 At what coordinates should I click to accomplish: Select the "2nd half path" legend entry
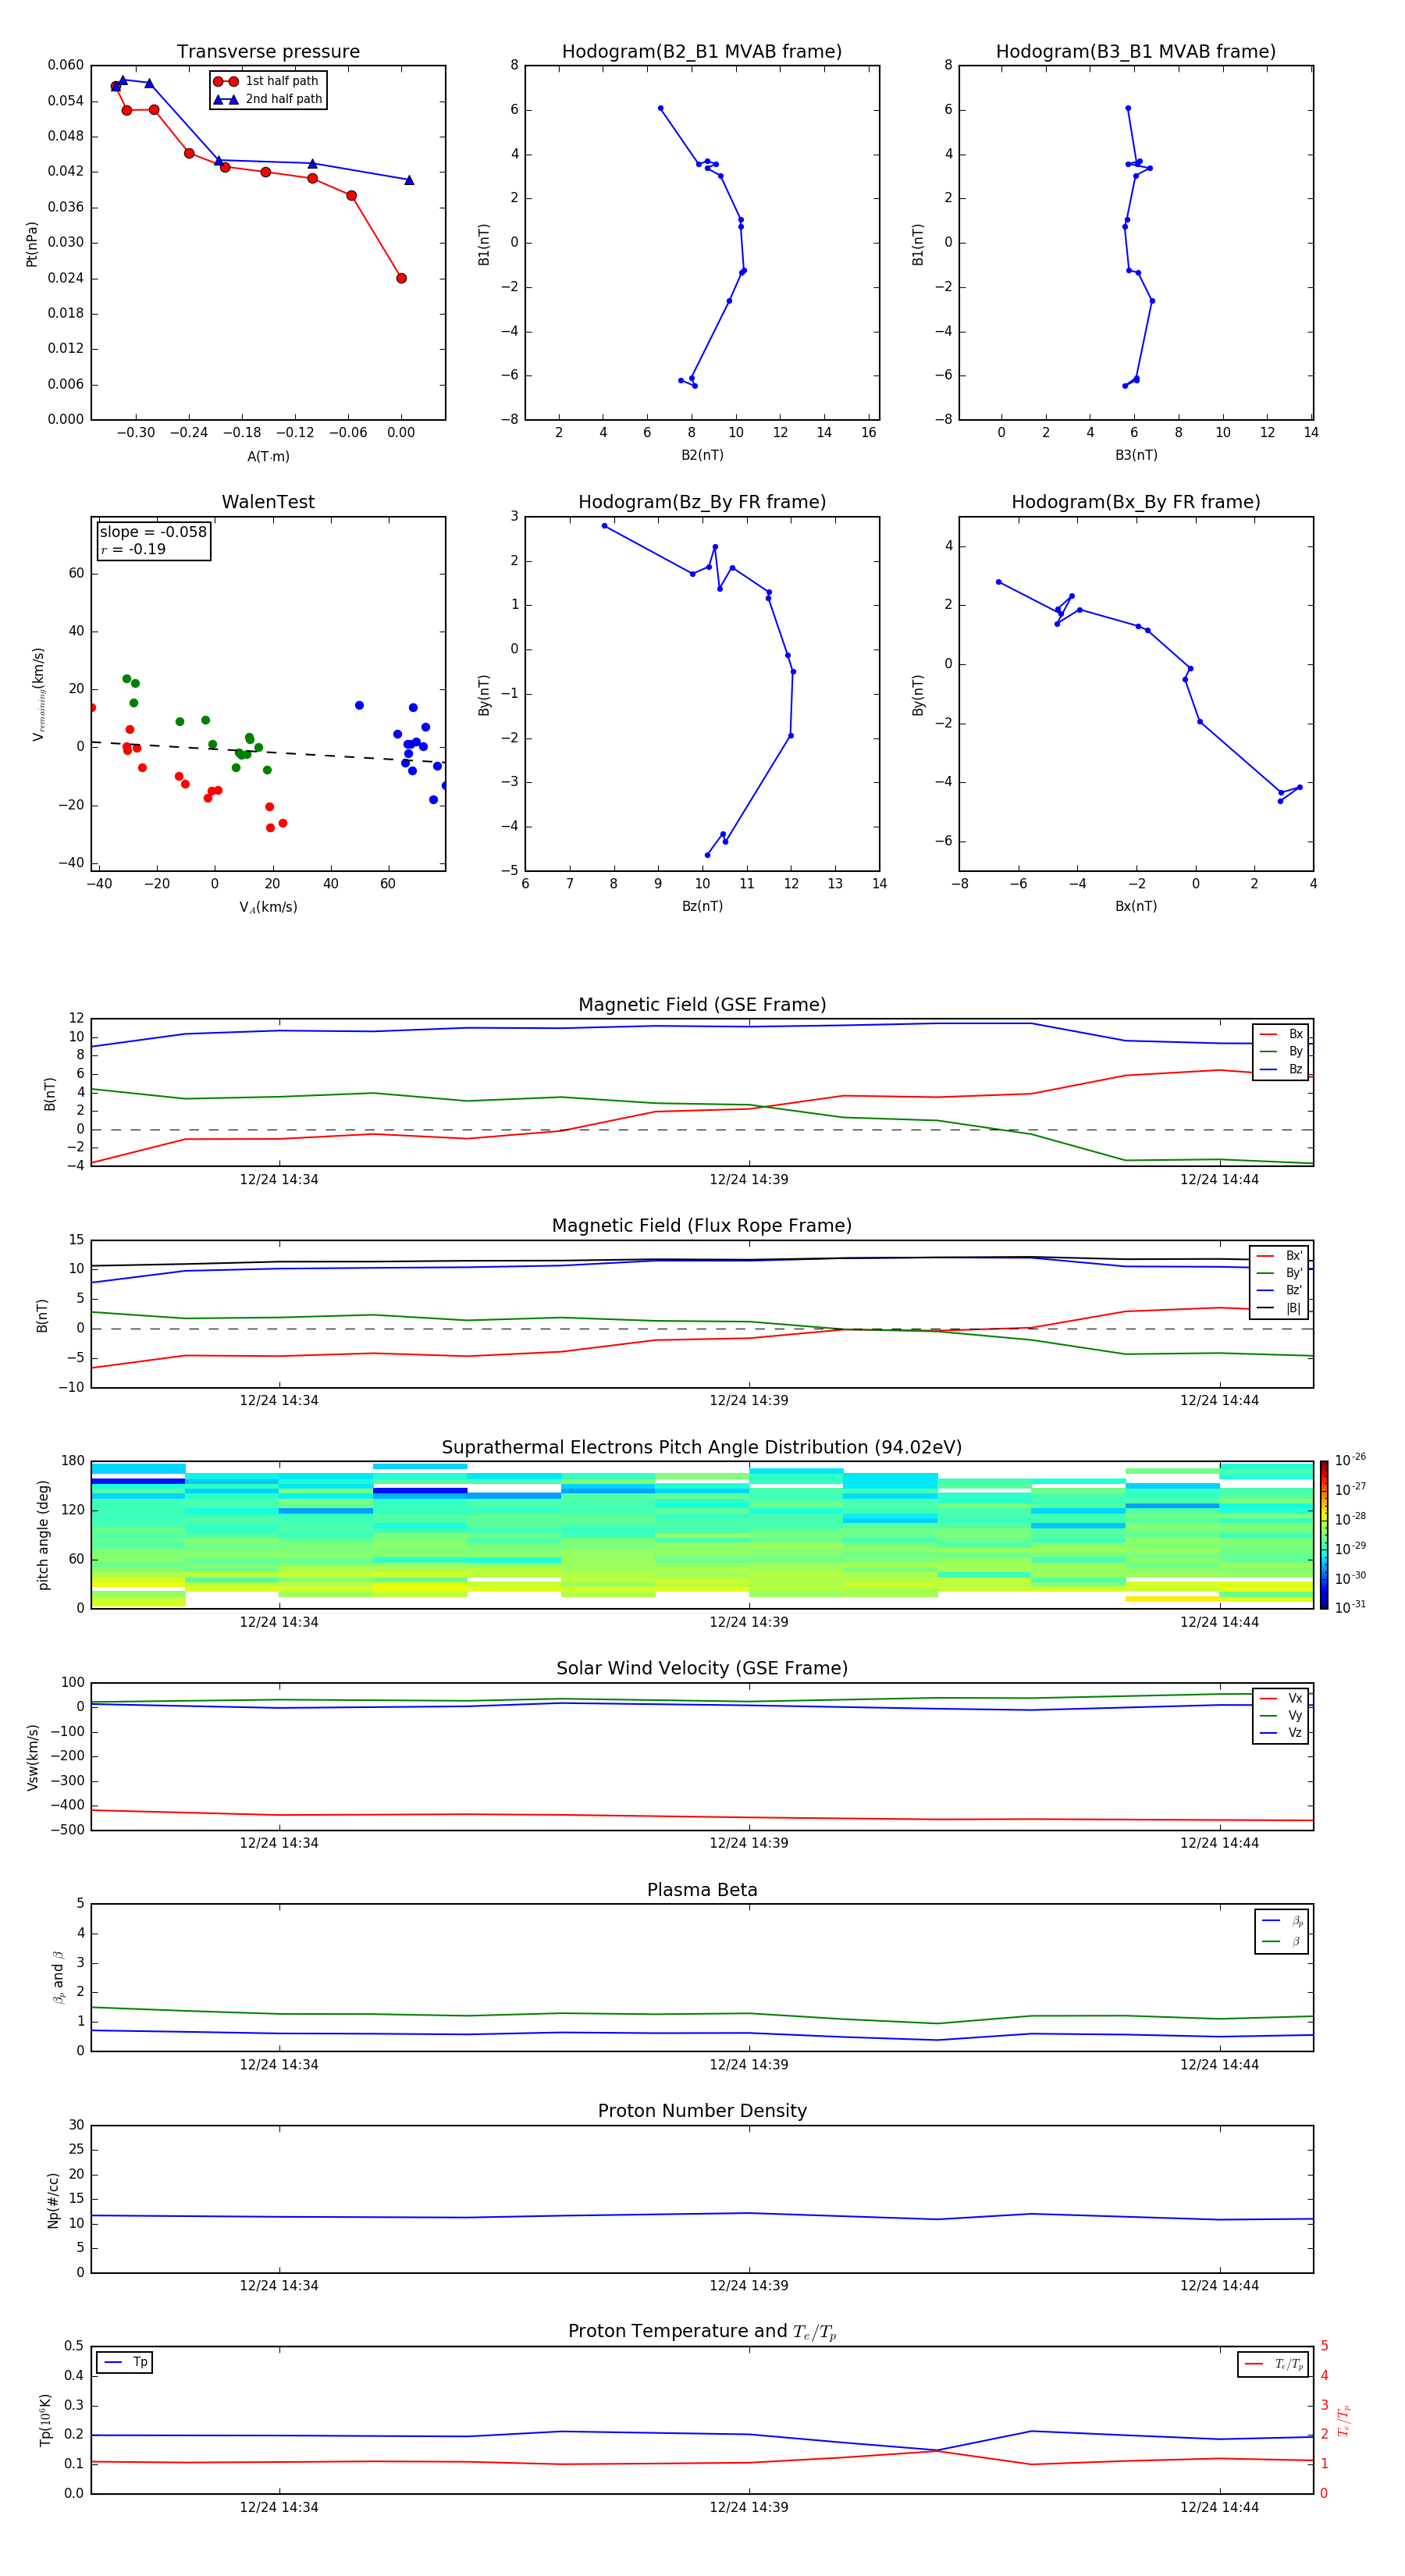(267, 99)
